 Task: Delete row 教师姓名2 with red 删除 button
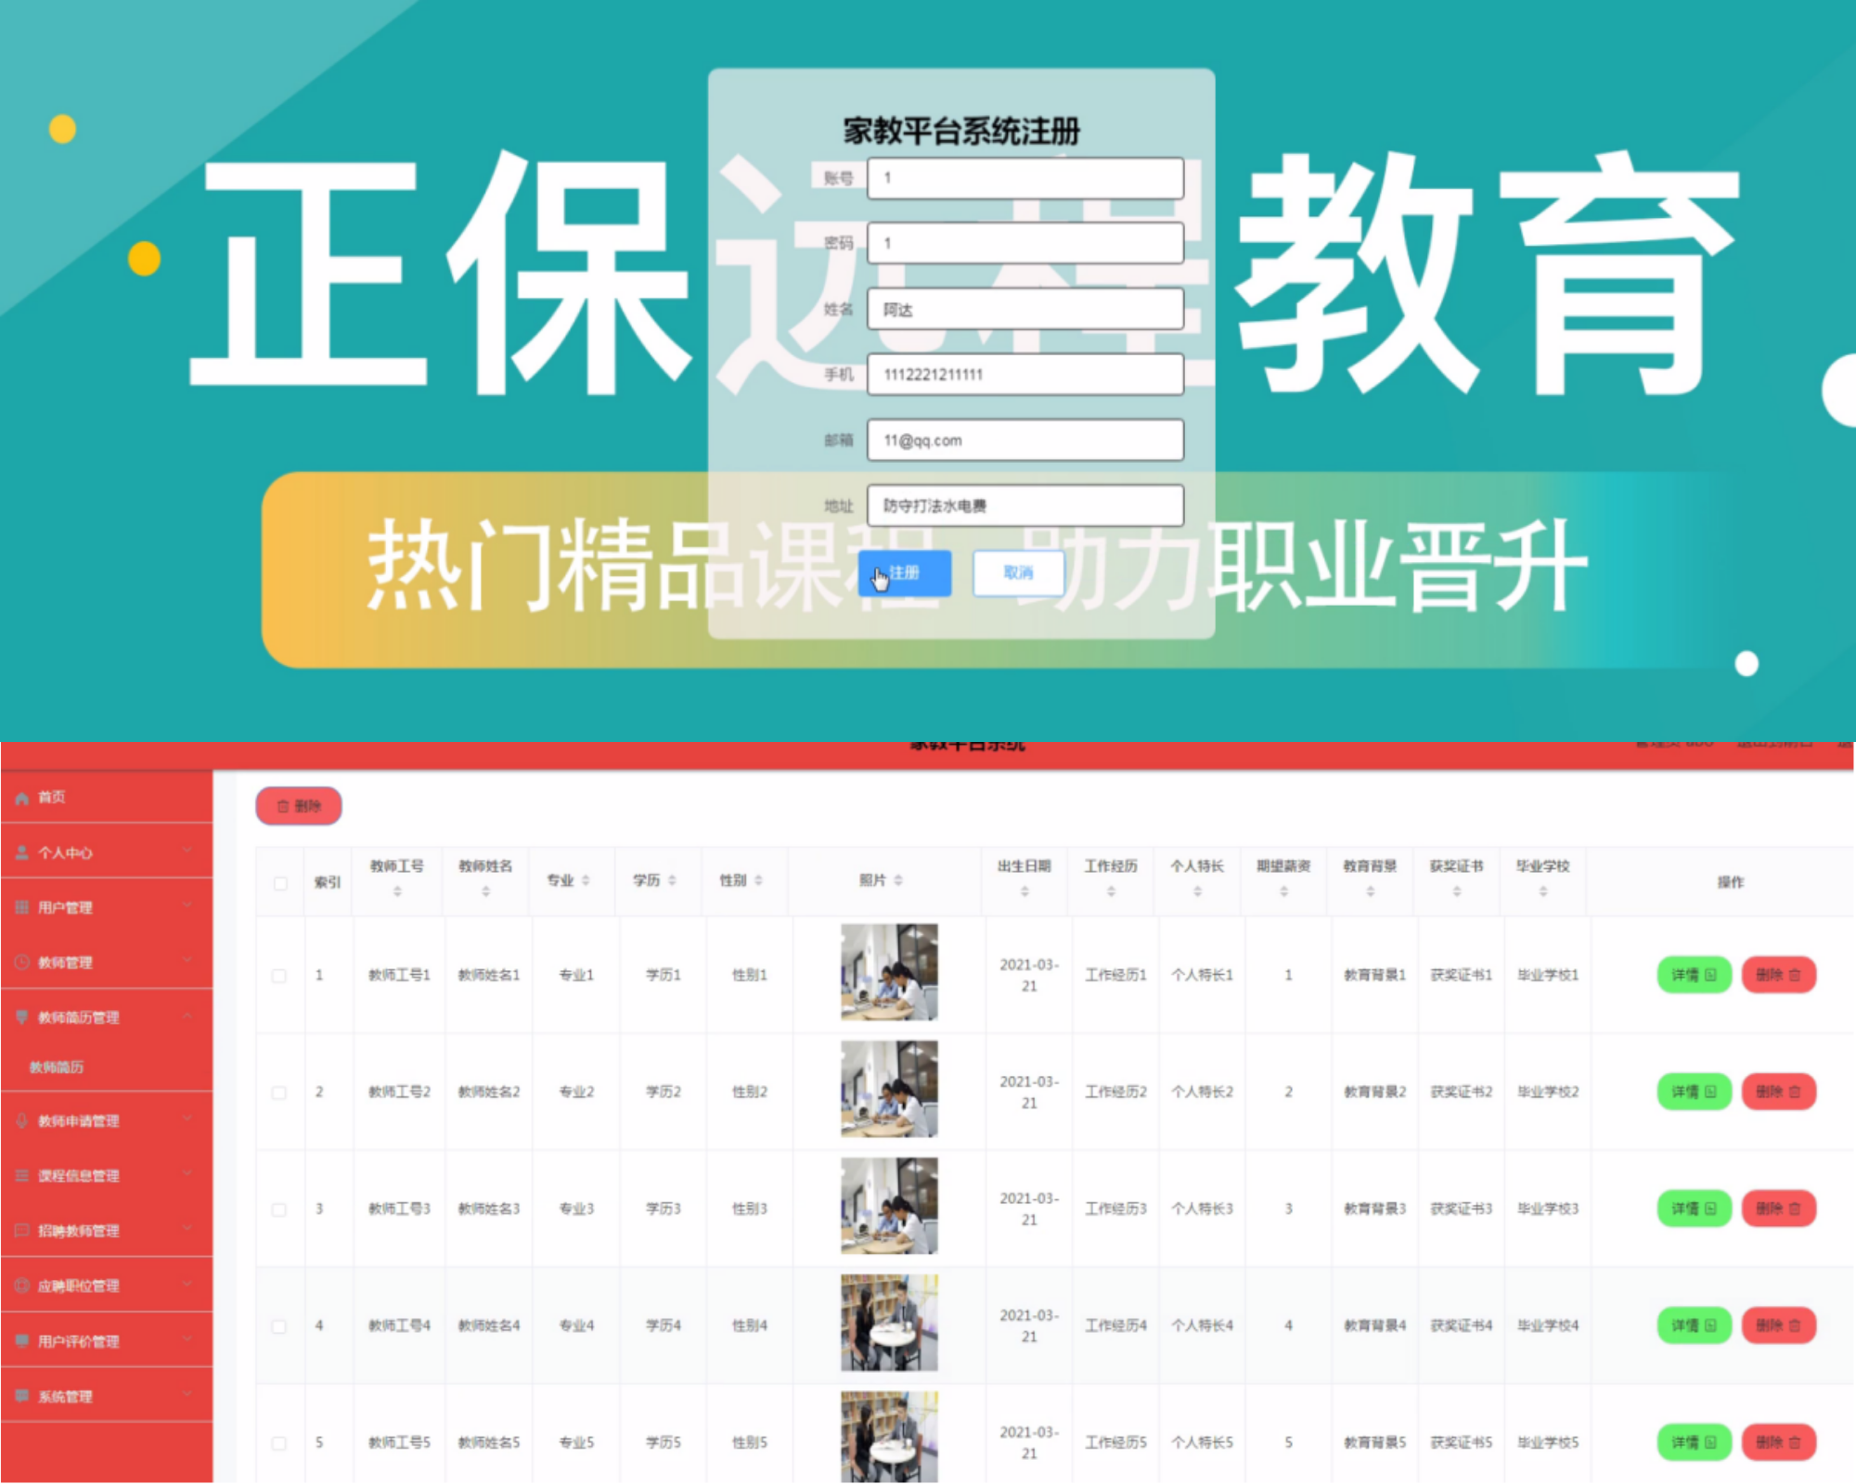tap(1779, 1092)
